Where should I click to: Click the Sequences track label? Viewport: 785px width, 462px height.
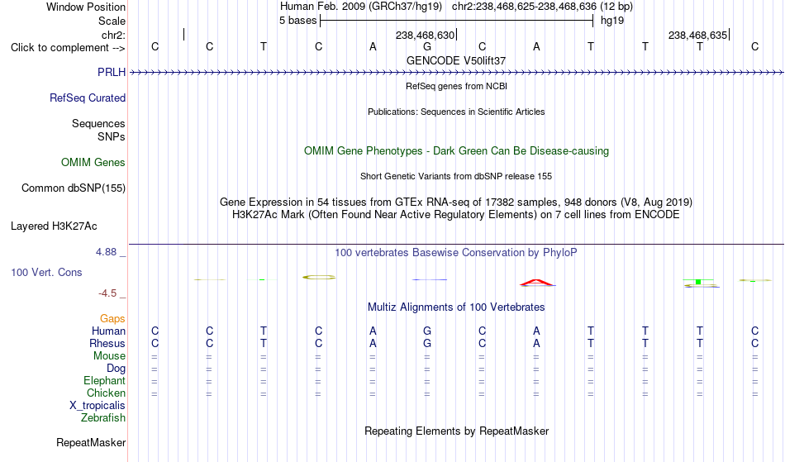(98, 123)
